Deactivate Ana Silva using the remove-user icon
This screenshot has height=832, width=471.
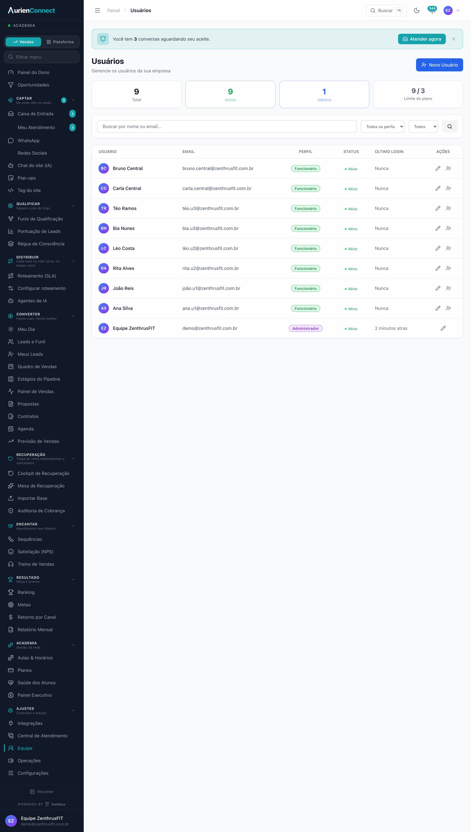point(448,308)
